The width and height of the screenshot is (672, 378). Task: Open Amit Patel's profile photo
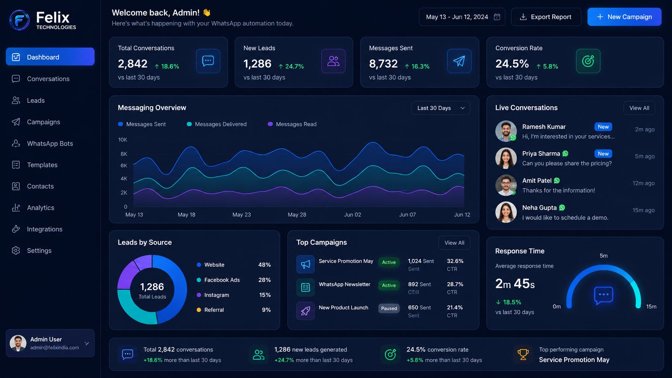point(506,185)
